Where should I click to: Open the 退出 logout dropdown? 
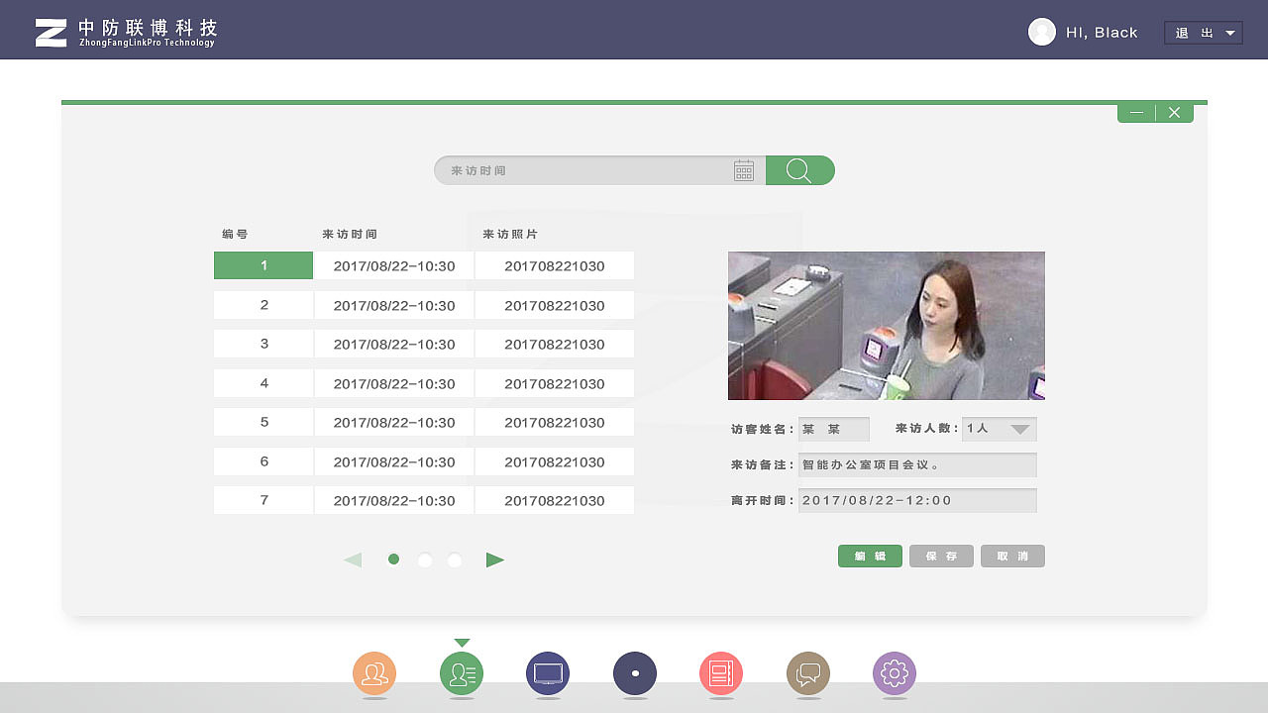point(1204,33)
